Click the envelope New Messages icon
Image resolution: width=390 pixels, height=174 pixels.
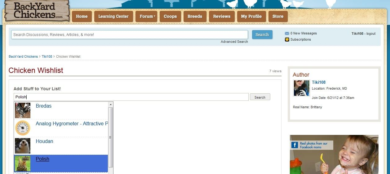pyautogui.click(x=287, y=33)
